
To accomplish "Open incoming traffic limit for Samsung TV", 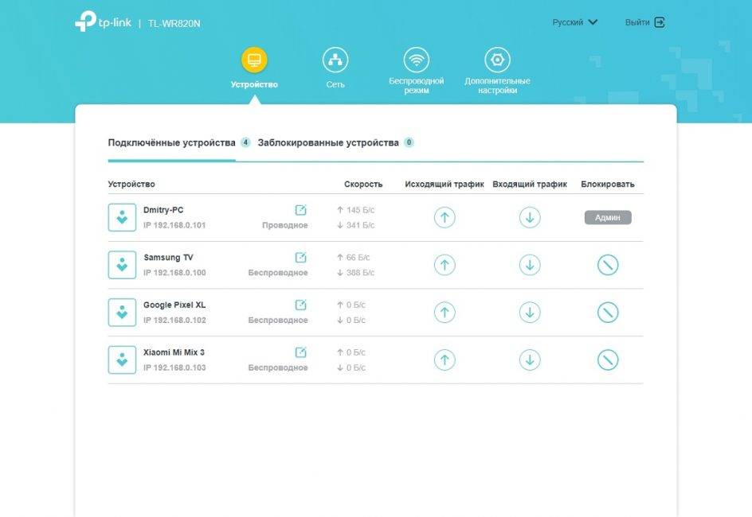I will tap(530, 265).
